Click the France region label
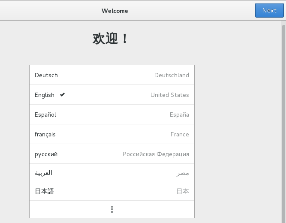 [180, 134]
